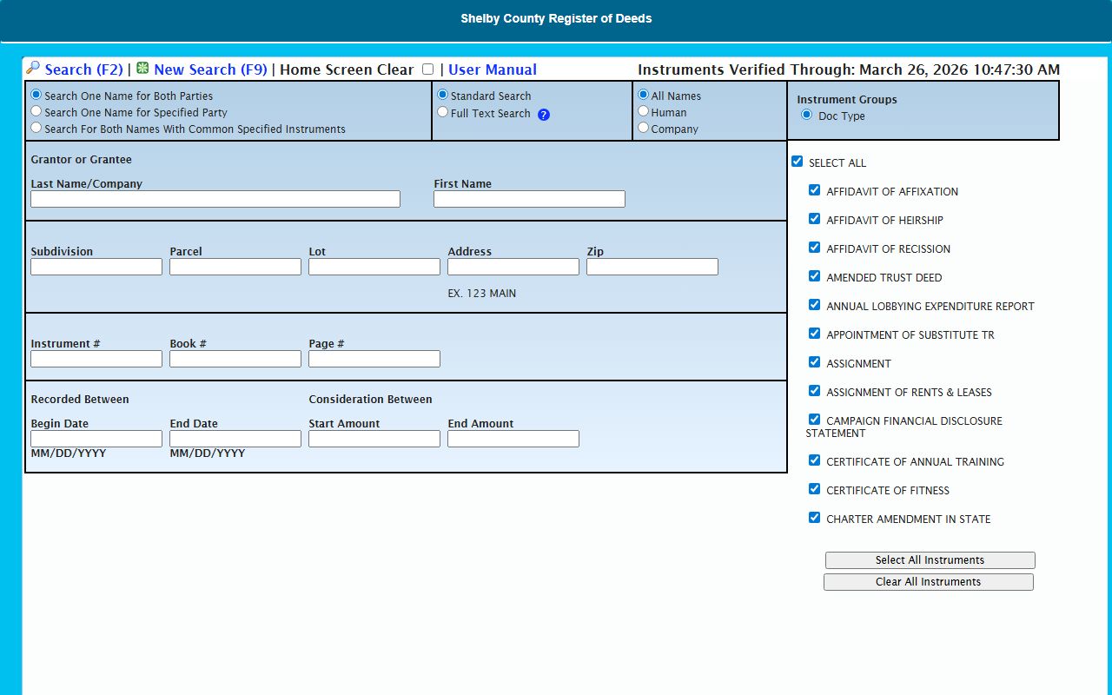The width and height of the screenshot is (1112, 695).
Task: Uncheck the SELECT ALL checkbox
Action: click(798, 162)
